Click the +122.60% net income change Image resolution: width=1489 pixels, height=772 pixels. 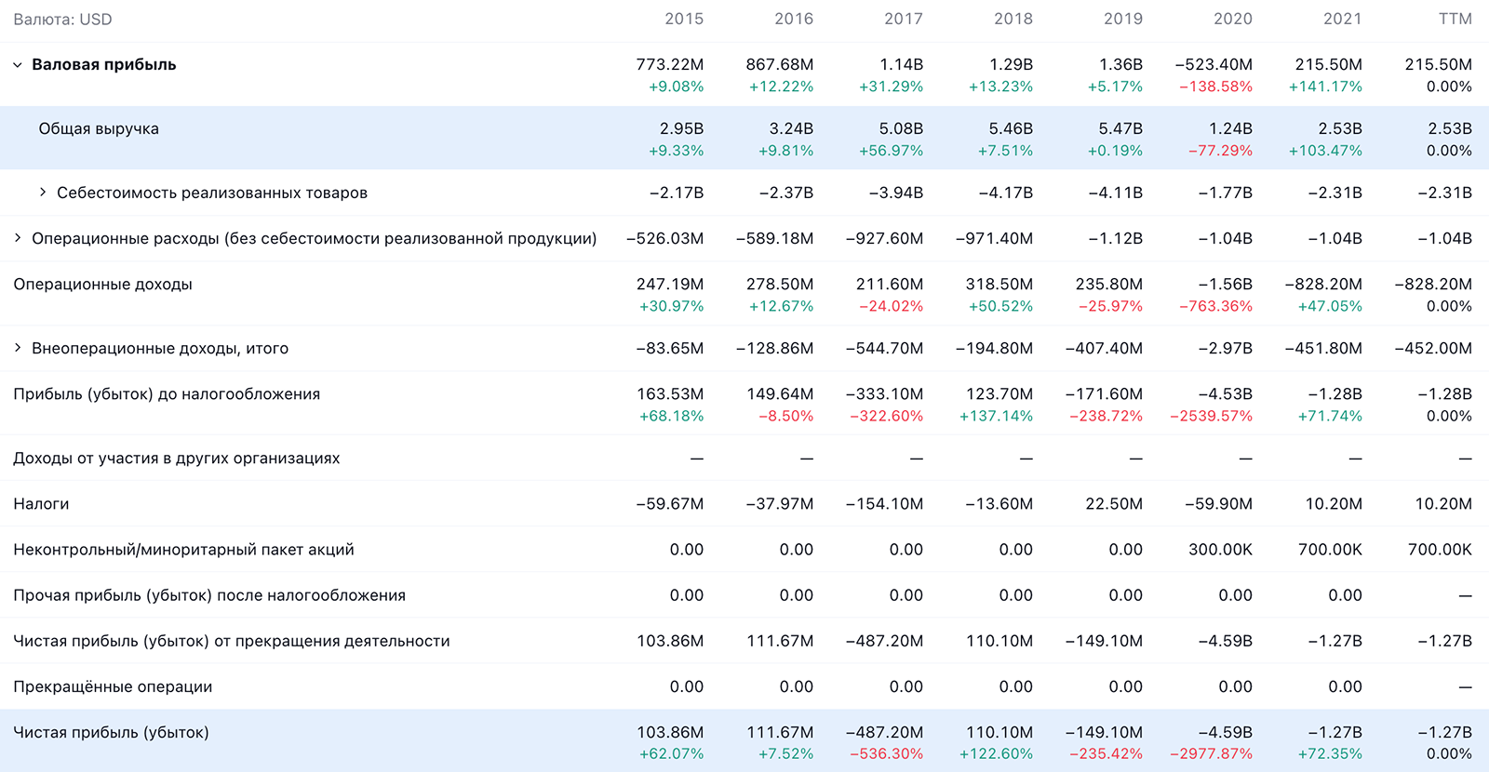[x=996, y=754]
